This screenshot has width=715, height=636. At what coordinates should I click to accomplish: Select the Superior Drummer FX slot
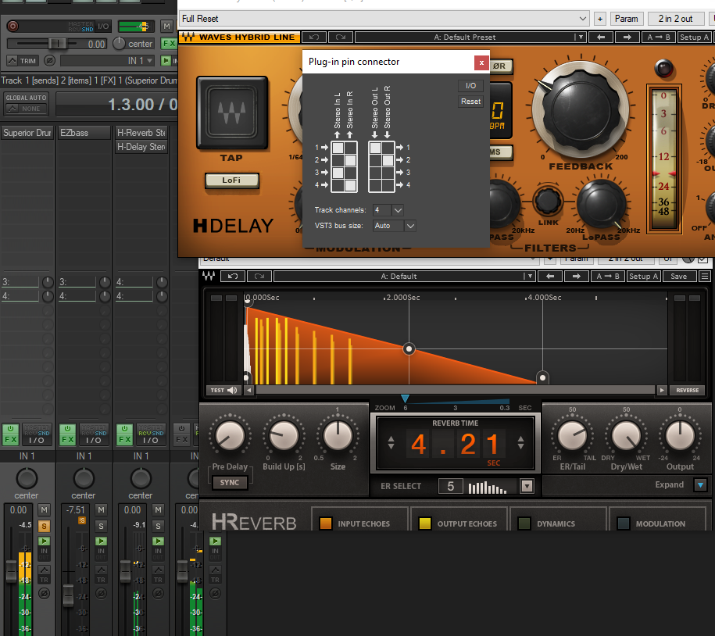(27, 133)
